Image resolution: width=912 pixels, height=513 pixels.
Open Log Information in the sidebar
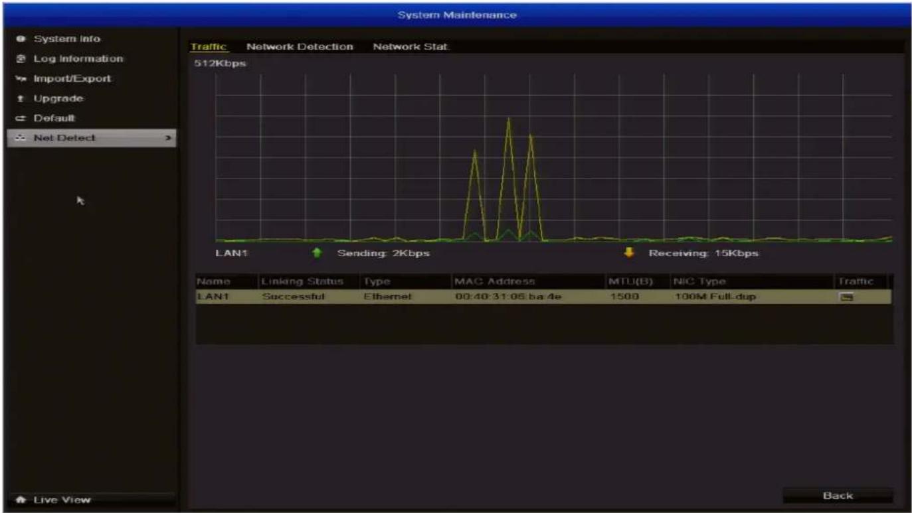coord(78,59)
